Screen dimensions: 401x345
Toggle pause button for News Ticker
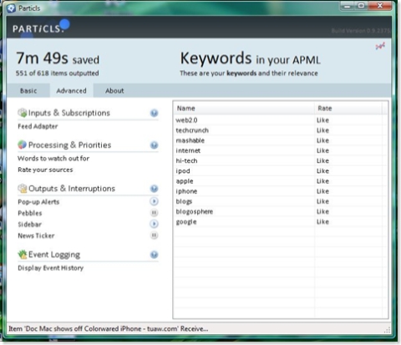click(154, 236)
